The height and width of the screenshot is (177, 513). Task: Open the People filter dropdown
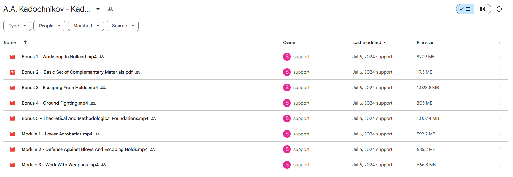pyautogui.click(x=49, y=26)
